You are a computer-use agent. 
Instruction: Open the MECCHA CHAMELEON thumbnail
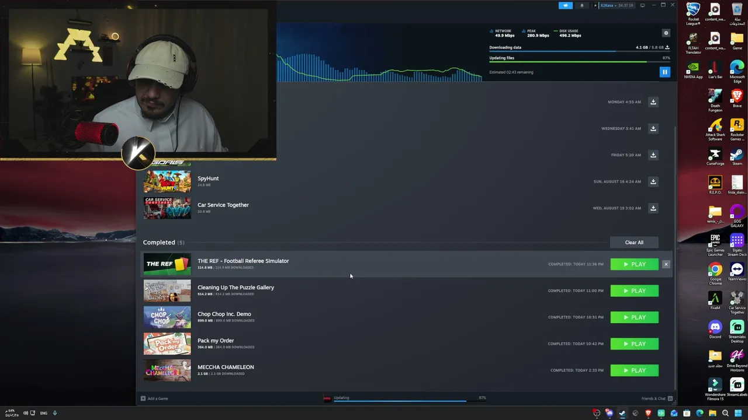coord(167,370)
